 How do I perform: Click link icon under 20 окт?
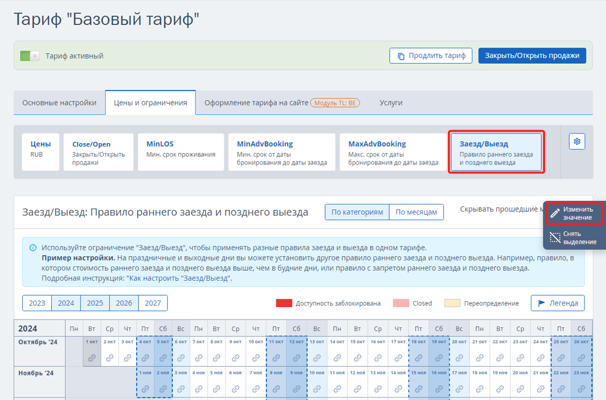[459, 358]
